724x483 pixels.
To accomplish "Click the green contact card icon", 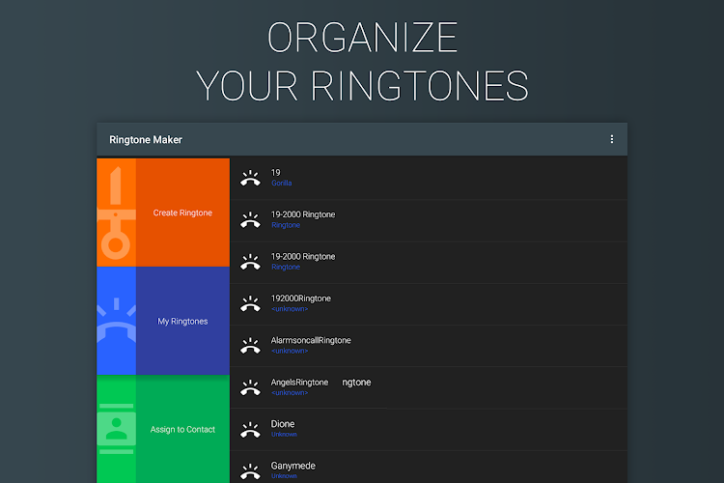I will [116, 429].
